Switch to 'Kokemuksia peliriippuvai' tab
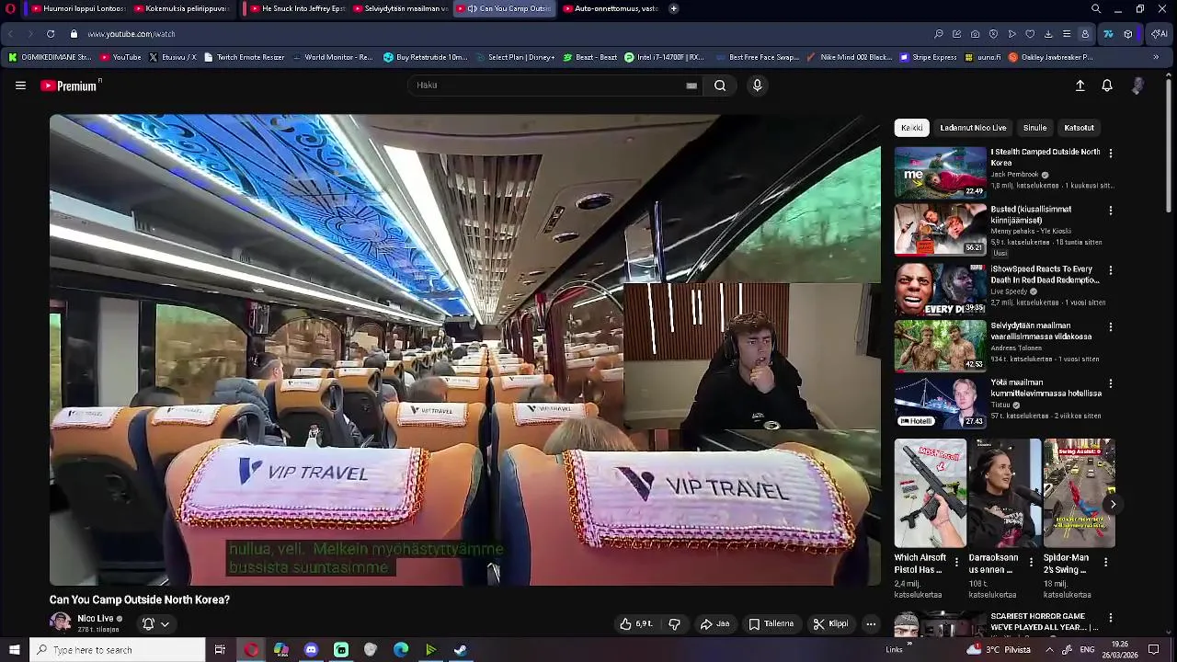The image size is (1177, 662). coord(180,9)
